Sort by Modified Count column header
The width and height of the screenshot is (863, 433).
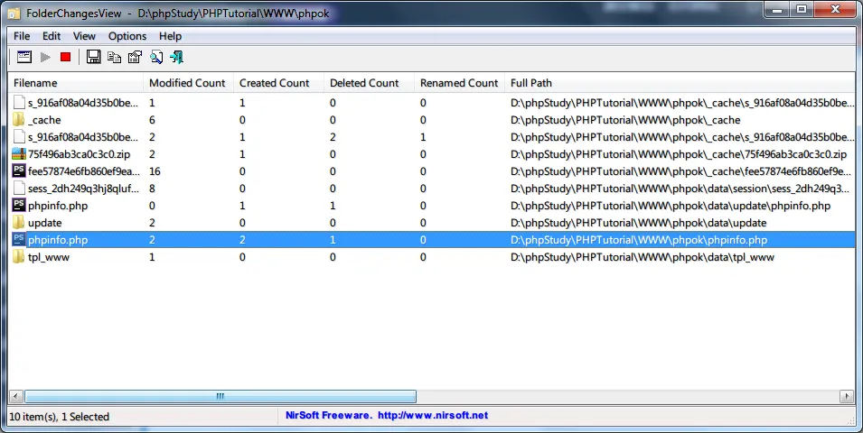[187, 83]
